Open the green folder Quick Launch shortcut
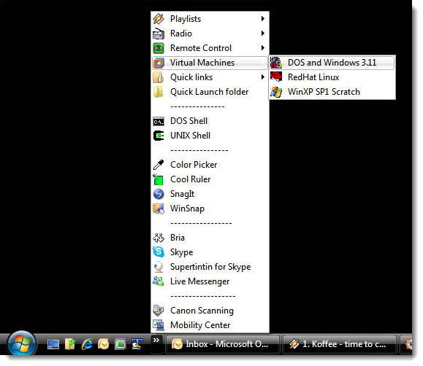Viewport: 423px width, 366px height. [70, 344]
